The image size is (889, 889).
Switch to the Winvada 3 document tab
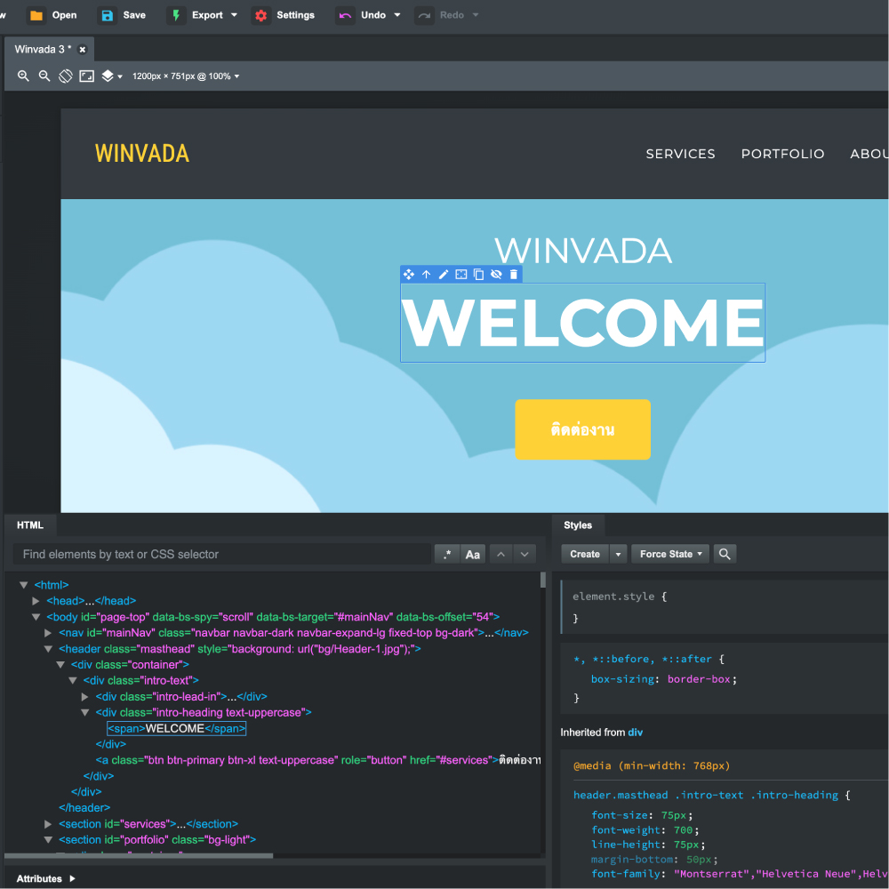[x=43, y=50]
